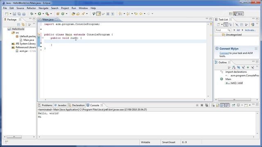Switch to the Declaration tab

click(77, 105)
